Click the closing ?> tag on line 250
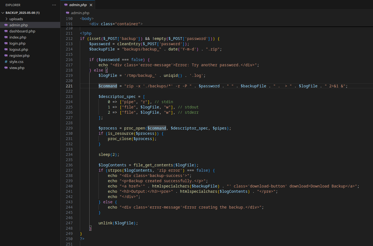 click(82, 239)
